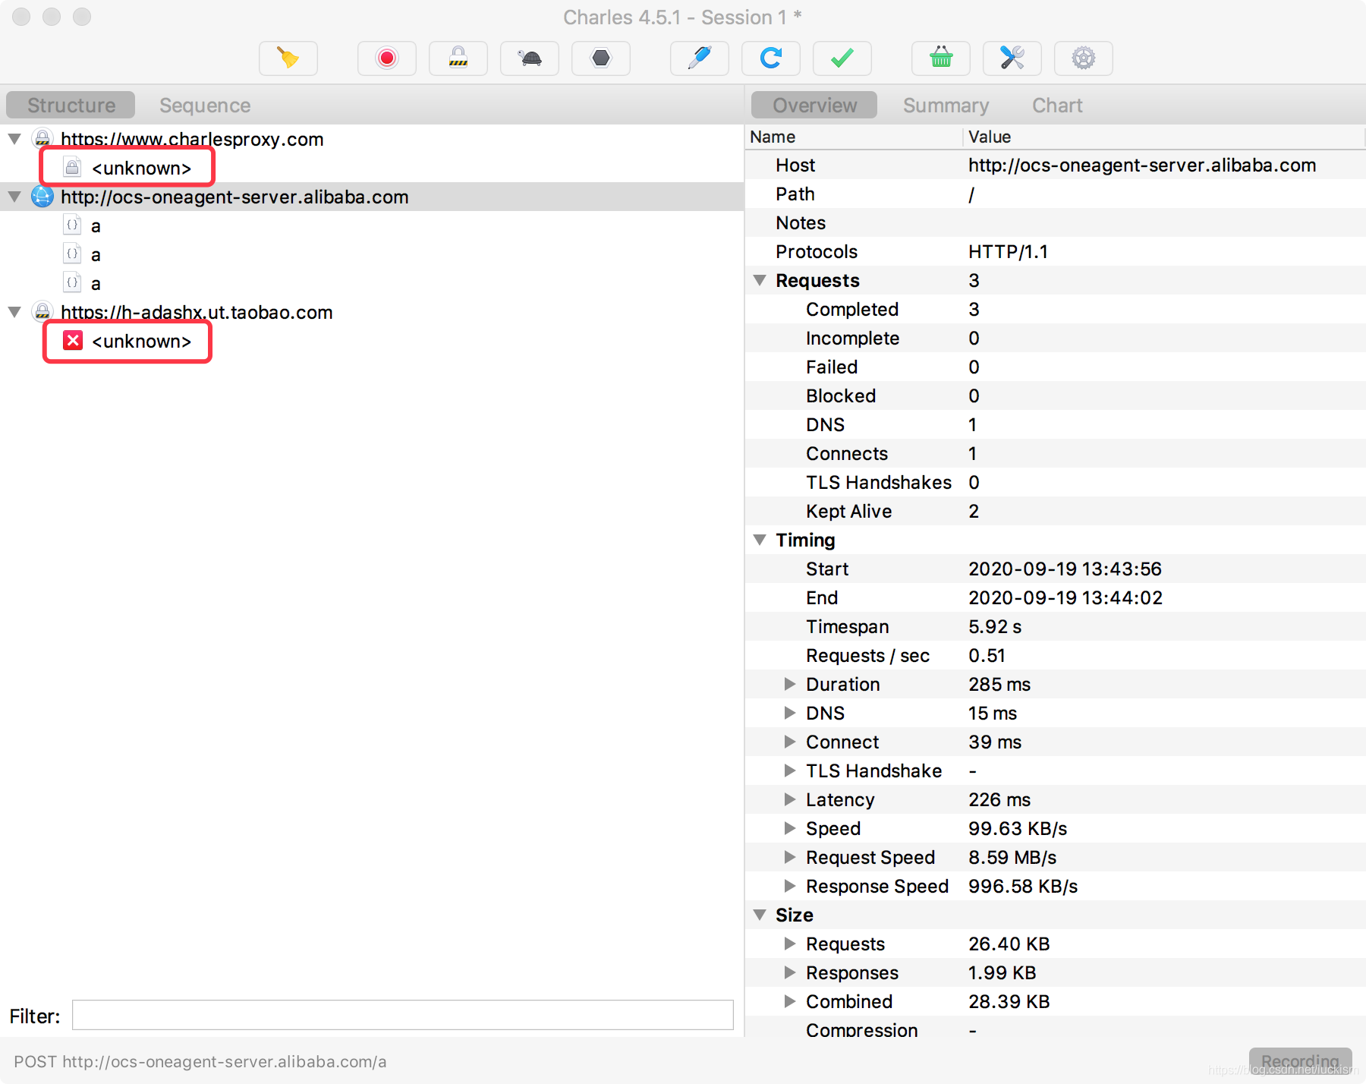The height and width of the screenshot is (1084, 1366).
Task: Click into the Filter text field
Action: click(x=402, y=1015)
